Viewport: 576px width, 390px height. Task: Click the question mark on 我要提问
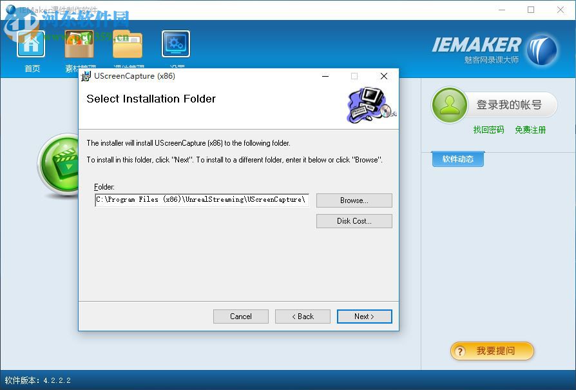[459, 351]
